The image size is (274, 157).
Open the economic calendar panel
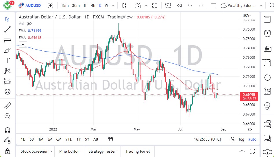(267, 91)
